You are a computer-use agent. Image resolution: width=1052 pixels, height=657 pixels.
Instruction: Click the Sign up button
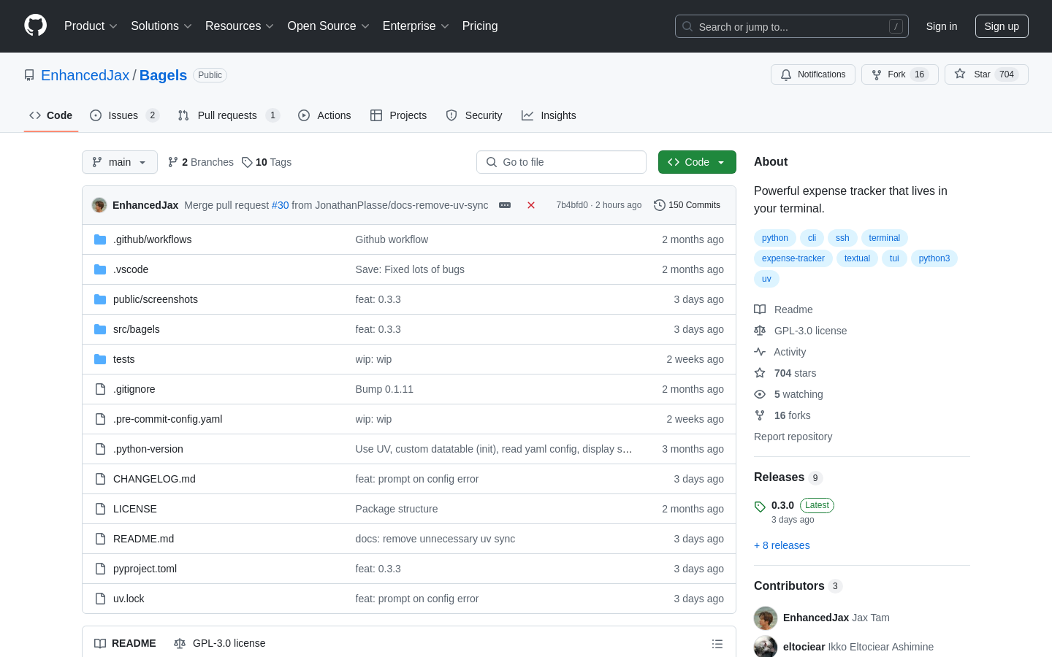coord(1002,26)
